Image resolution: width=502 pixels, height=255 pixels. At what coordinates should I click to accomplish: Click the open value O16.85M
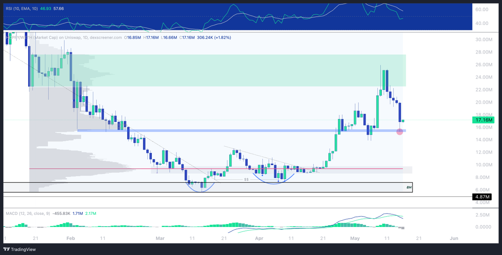[133, 37]
